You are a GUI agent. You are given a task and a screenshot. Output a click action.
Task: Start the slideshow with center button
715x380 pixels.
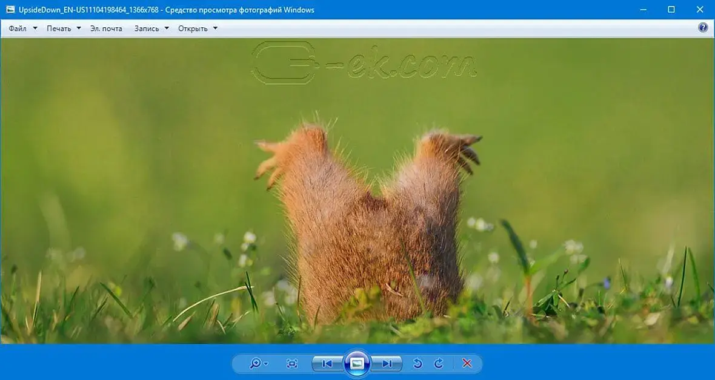coord(357,363)
